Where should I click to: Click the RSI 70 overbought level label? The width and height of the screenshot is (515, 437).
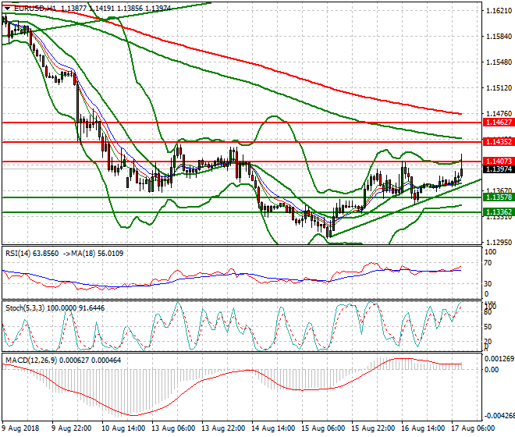click(488, 263)
